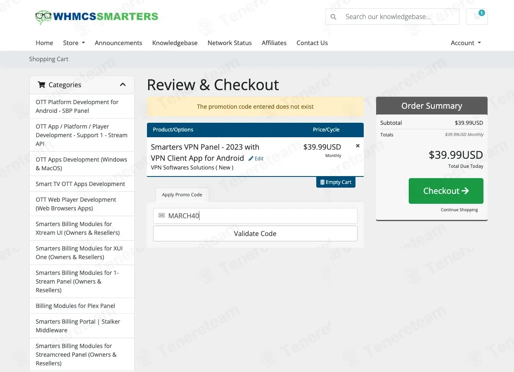Click the Shopping Cart breadcrumb
This screenshot has height=372, width=514.
pyautogui.click(x=49, y=59)
